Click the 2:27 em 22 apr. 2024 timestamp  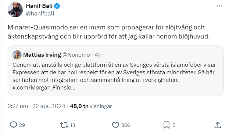pyautogui.click(x=37, y=106)
